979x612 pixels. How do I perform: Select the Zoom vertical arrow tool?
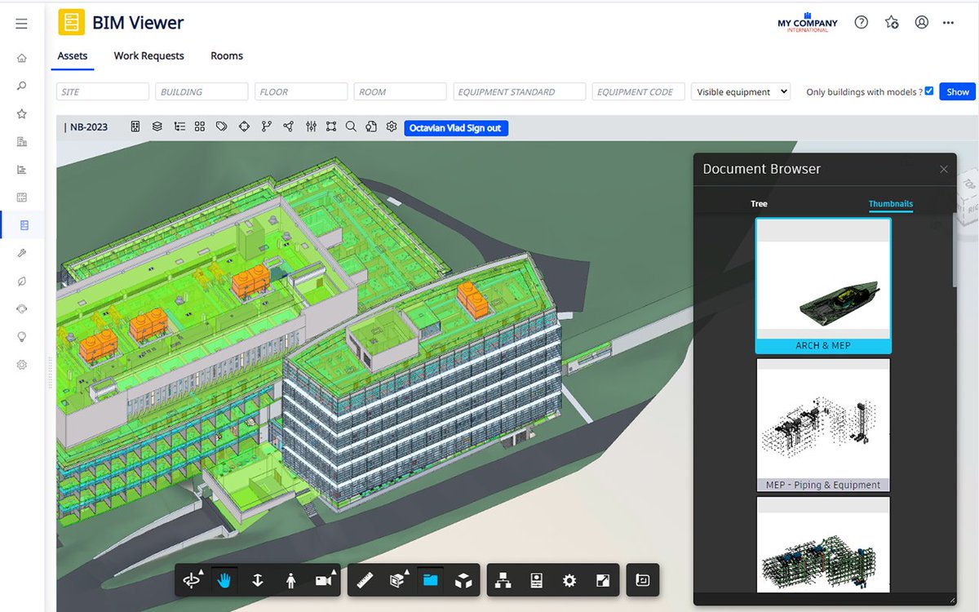pyautogui.click(x=258, y=580)
